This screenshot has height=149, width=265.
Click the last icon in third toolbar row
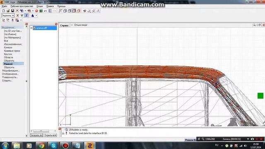[x=17, y=20]
